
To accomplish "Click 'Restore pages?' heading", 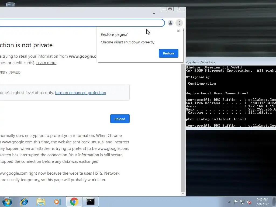I will point(114,34).
